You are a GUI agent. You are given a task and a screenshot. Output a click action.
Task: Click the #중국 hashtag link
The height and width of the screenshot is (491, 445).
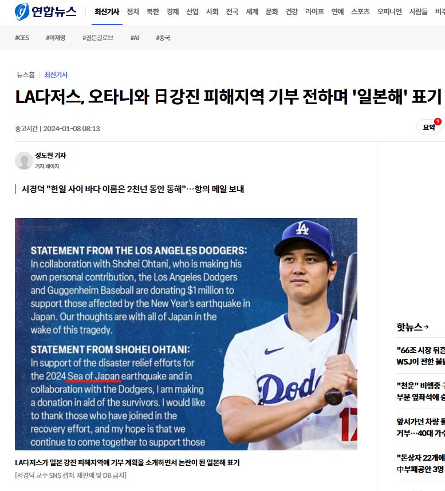click(163, 38)
